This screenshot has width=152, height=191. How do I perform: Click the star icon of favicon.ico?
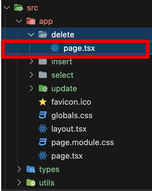click(43, 102)
